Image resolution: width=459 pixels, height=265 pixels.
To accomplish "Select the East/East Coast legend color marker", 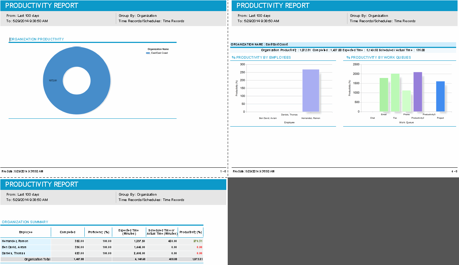I will (x=148, y=53).
